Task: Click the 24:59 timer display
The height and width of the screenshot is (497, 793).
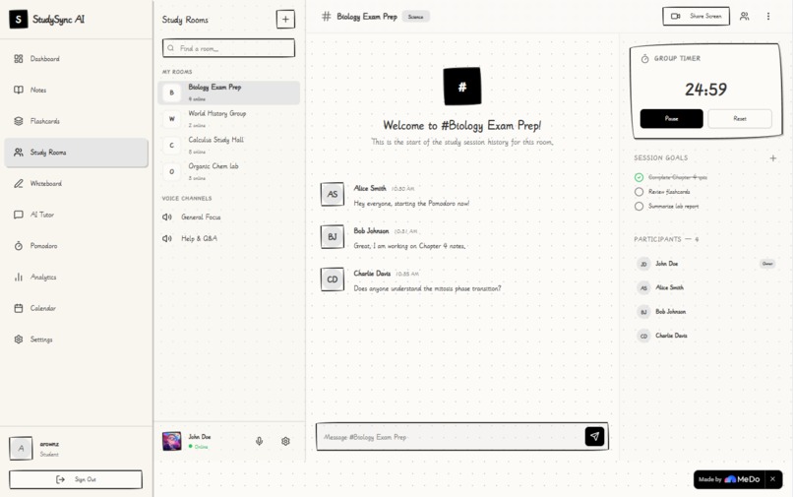Action: pos(706,90)
